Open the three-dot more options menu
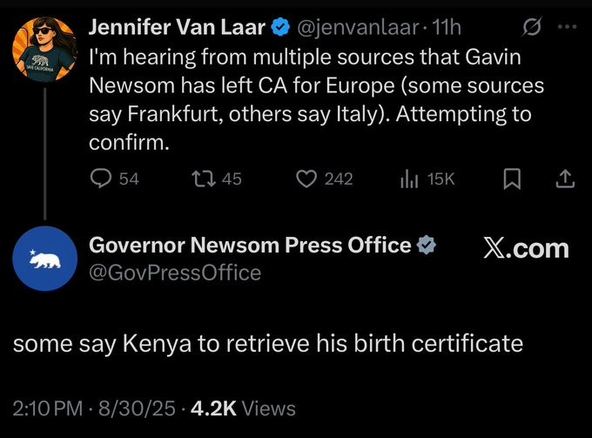 567,27
